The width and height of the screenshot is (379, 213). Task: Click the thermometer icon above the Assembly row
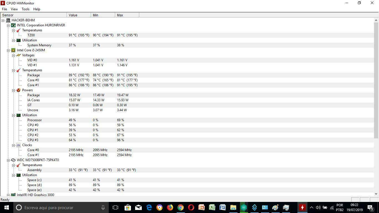tap(19, 165)
